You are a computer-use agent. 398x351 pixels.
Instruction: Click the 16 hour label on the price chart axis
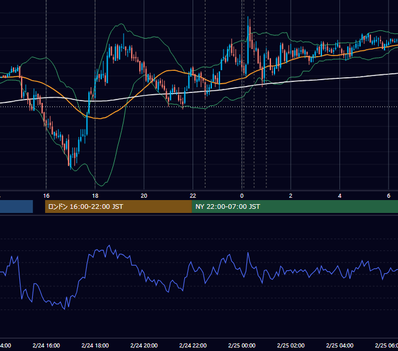coord(46,196)
